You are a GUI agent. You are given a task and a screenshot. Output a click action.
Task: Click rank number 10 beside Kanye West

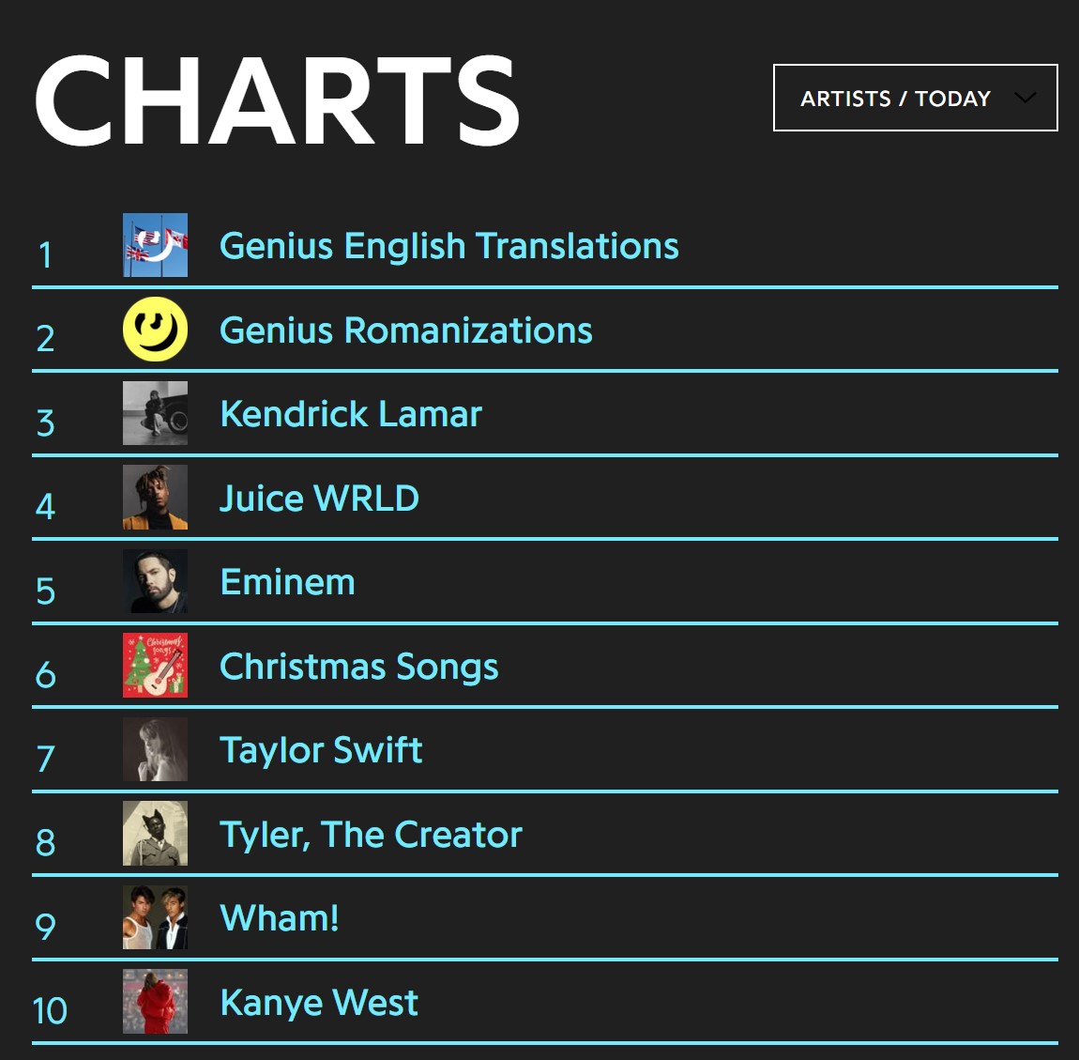click(49, 1011)
